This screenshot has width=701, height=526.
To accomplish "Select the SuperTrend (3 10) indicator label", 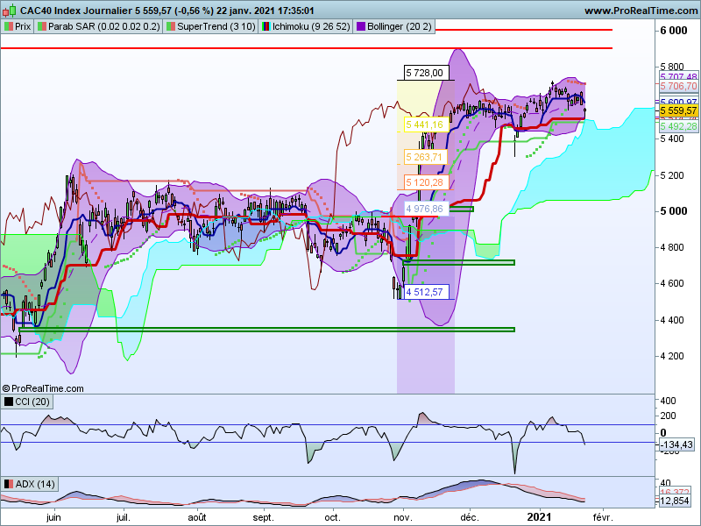I will coord(210,26).
